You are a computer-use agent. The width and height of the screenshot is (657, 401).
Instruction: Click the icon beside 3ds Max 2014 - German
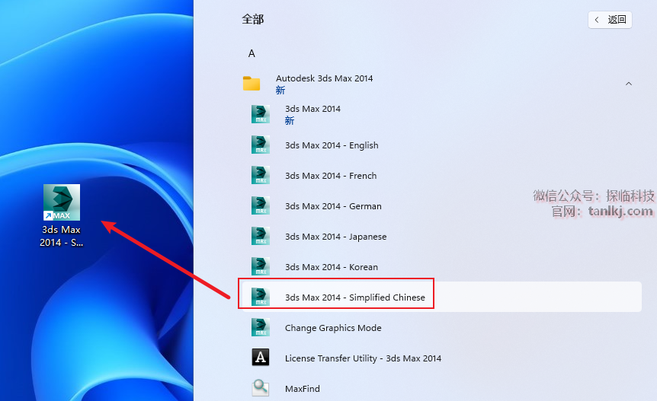(260, 205)
